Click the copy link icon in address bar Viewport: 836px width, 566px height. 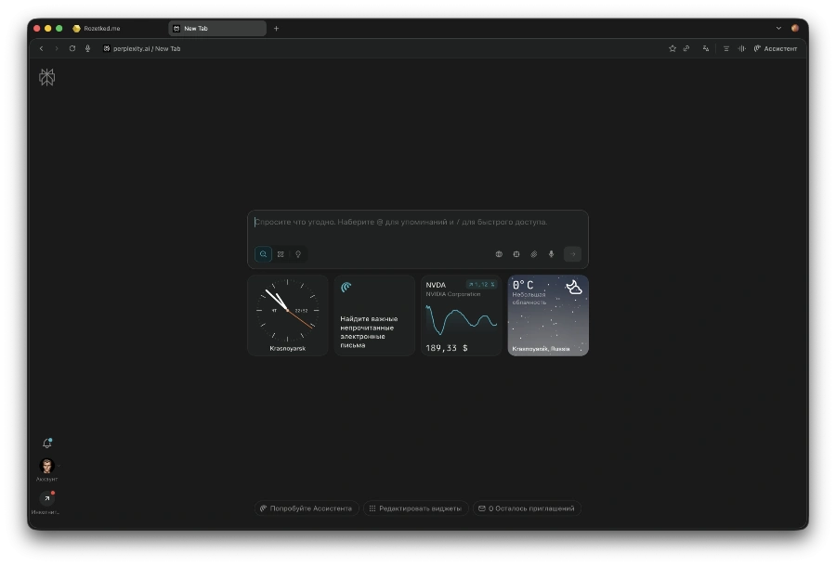pyautogui.click(x=686, y=48)
